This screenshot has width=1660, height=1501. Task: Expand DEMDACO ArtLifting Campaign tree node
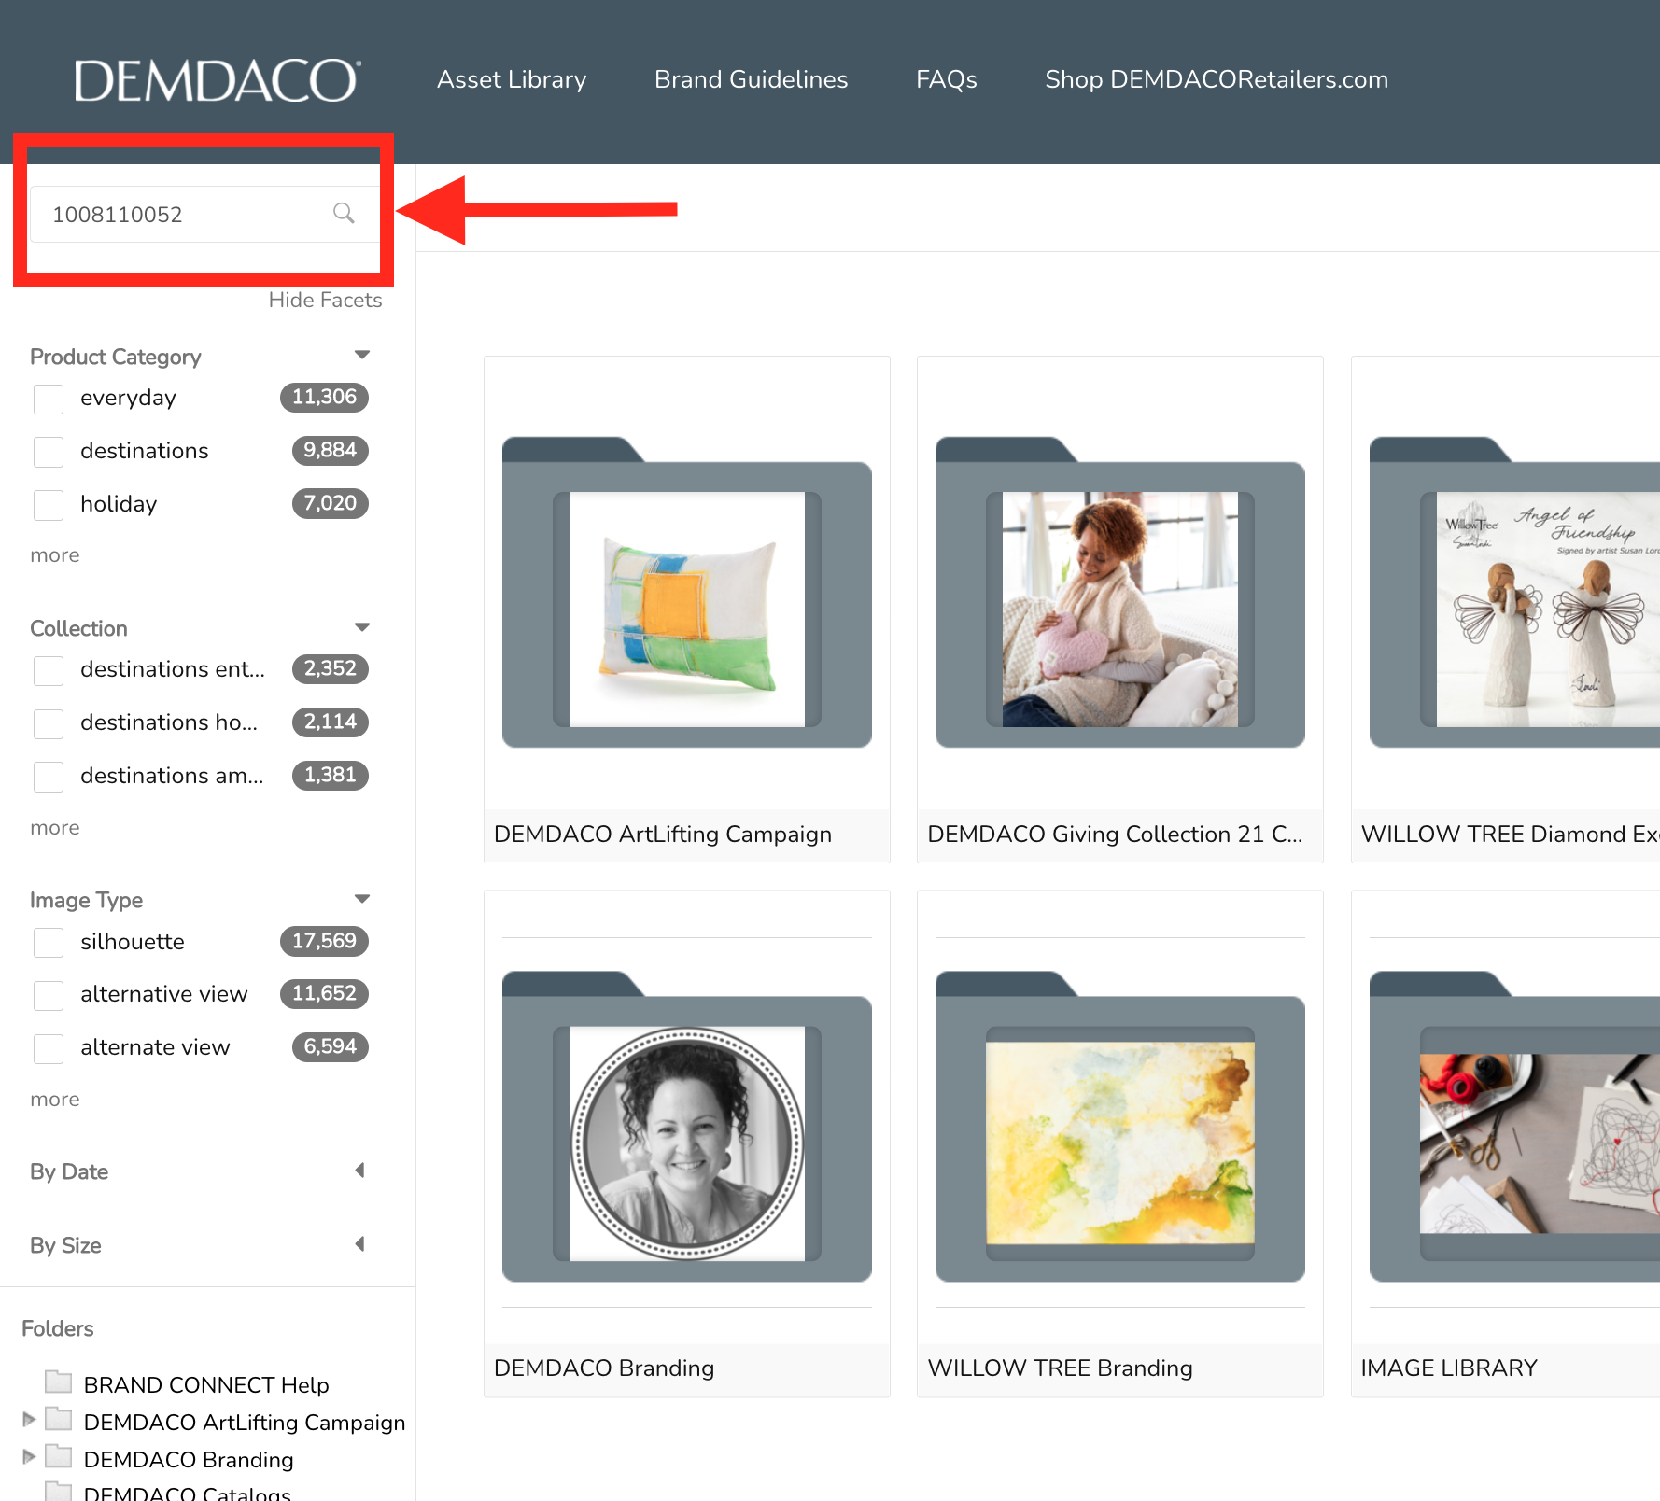click(29, 1419)
